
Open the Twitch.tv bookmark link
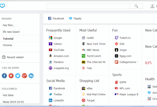coord(125,38)
